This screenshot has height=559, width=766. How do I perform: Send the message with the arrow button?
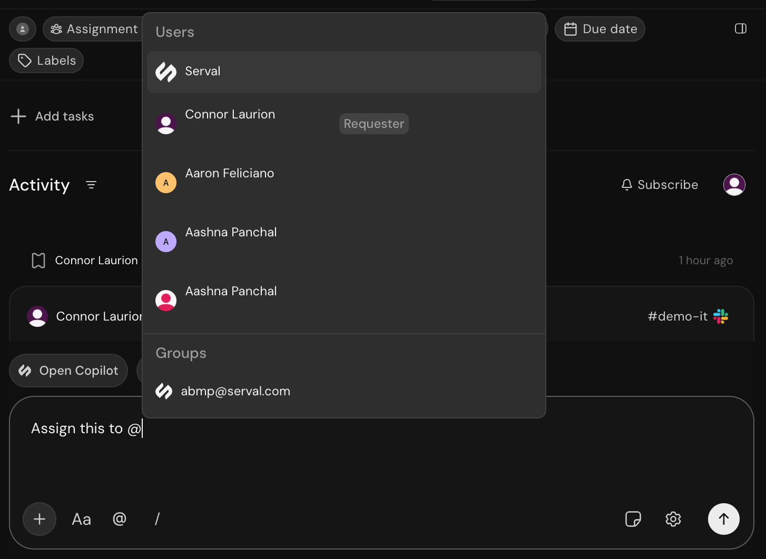tap(724, 519)
